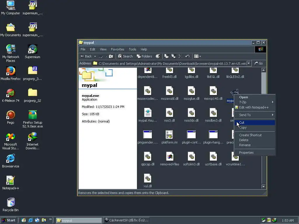The height and width of the screenshot is (224, 299).
Task: Click the Folders toolbar button
Action: (x=144, y=56)
